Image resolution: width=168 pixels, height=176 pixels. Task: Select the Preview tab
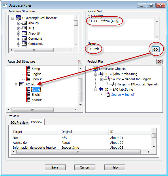[37, 122]
